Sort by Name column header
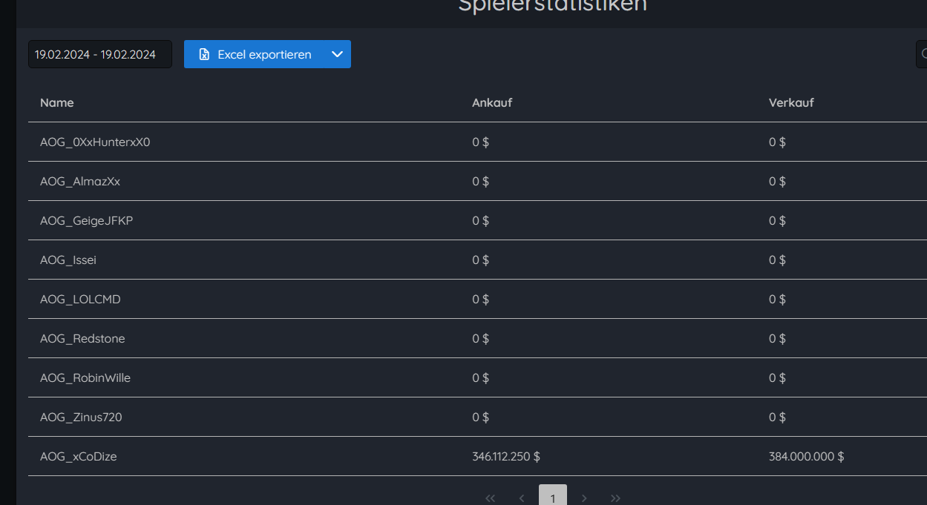927x505 pixels. coord(57,102)
